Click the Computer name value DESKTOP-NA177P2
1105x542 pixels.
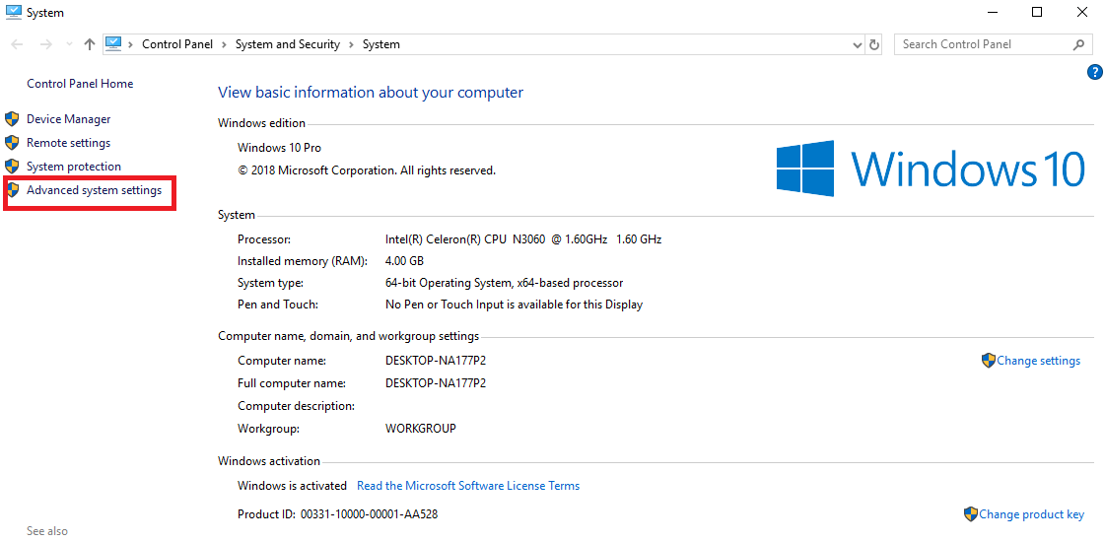[x=436, y=361]
